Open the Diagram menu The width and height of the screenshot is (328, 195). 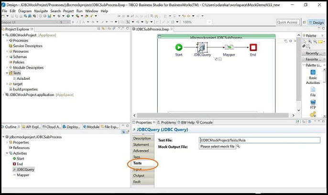click(25, 11)
